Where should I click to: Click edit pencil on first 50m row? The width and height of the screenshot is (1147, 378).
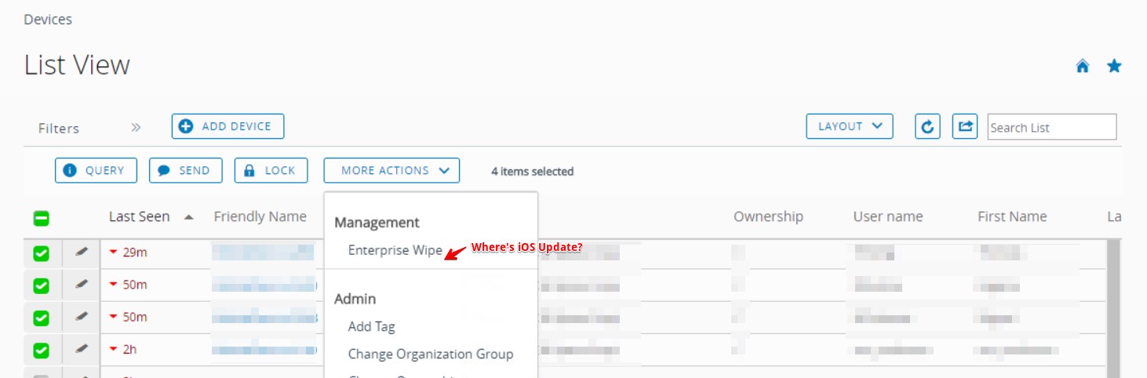tap(82, 285)
